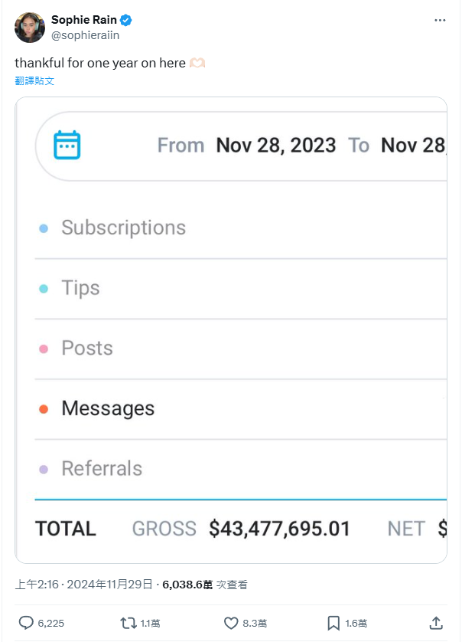Viewport: 462px width, 642px height.
Task: Click the post timestamp 2024年11月29日
Action: [x=109, y=585]
